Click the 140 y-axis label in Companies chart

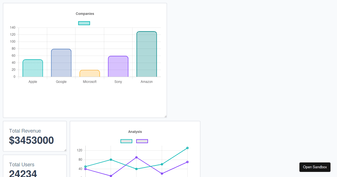(13, 28)
